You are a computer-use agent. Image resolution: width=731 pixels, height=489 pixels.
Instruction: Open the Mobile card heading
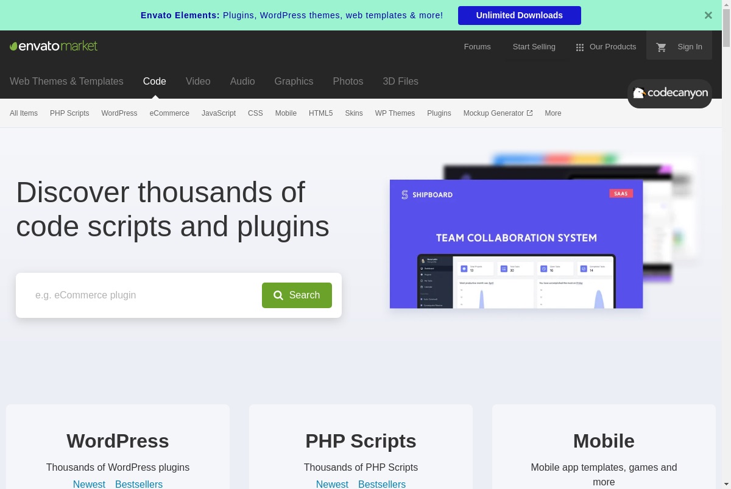604,441
